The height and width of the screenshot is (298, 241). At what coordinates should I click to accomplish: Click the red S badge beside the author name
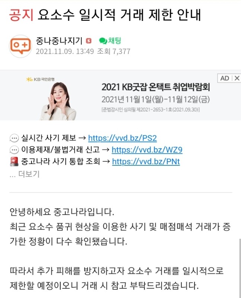pos(89,41)
